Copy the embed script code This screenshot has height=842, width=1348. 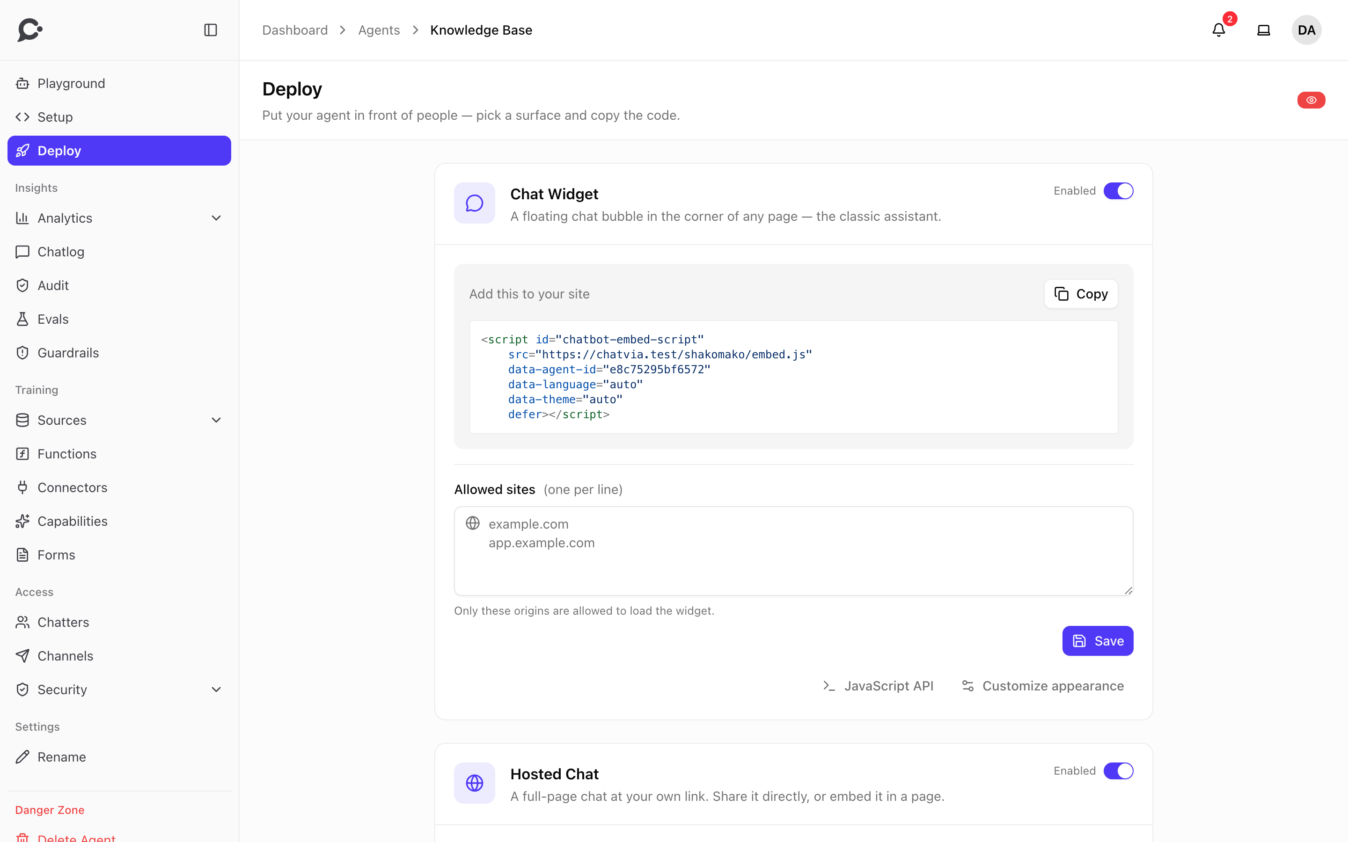click(x=1081, y=294)
